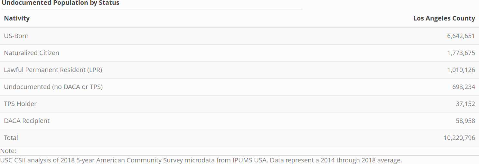Click the TPS Holder value 37,152
The height and width of the screenshot is (164, 479).
(465, 104)
